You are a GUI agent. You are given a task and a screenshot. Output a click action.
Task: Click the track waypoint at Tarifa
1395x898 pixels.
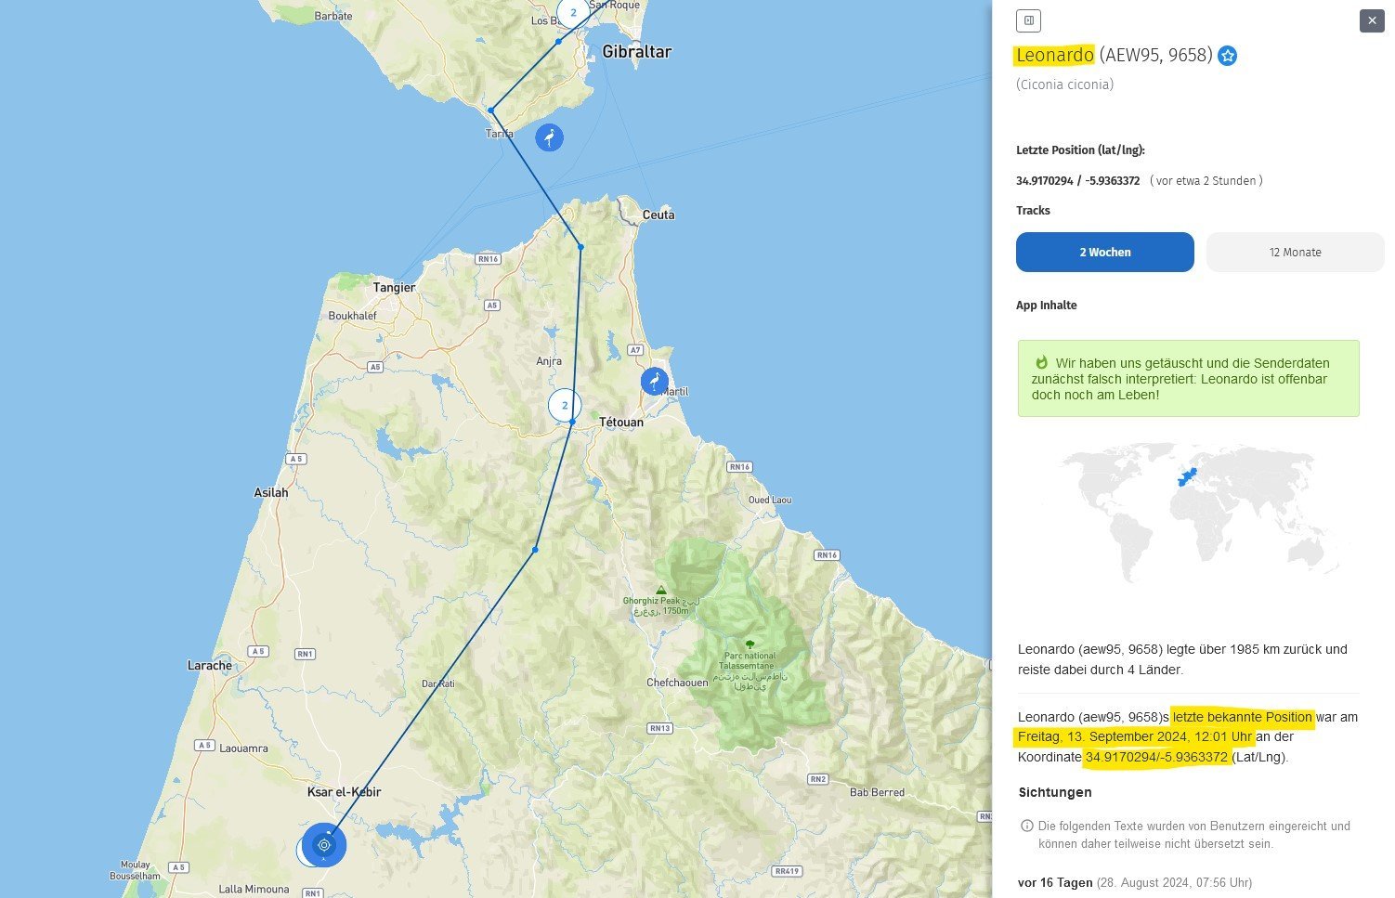(x=490, y=111)
